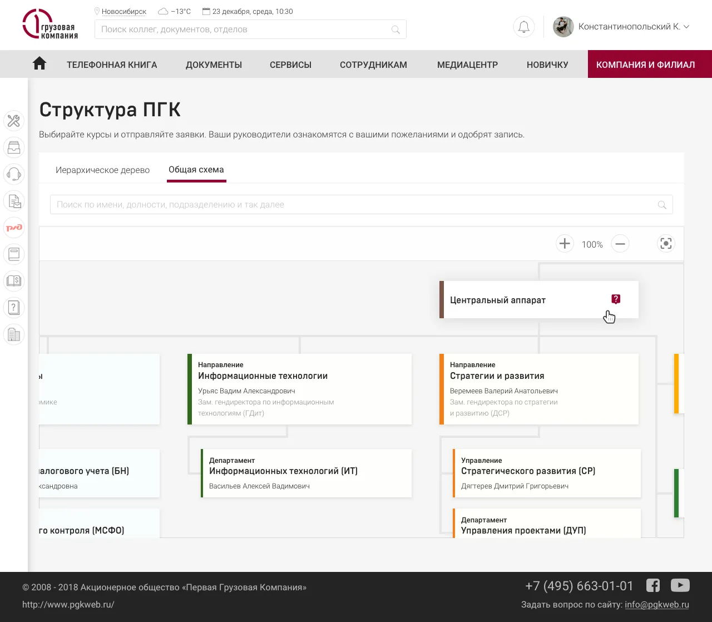This screenshot has width=712, height=622.
Task: Zoom out the scheme with minus button
Action: tap(620, 244)
